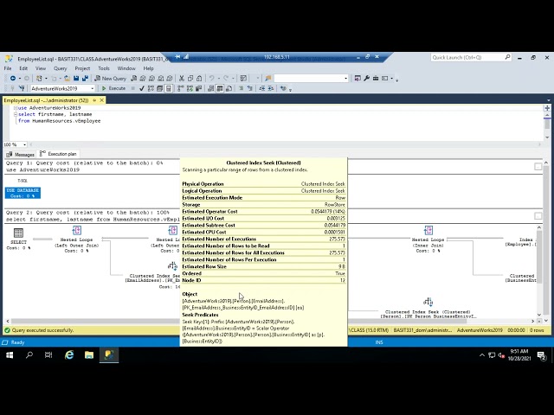Click the Copy icon in toolbar
554x415 pixels.
190,79
